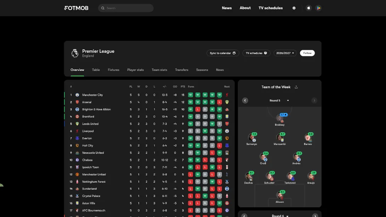Open the Apple App Store icon
Image resolution: width=386 pixels, height=217 pixels.
(309, 8)
